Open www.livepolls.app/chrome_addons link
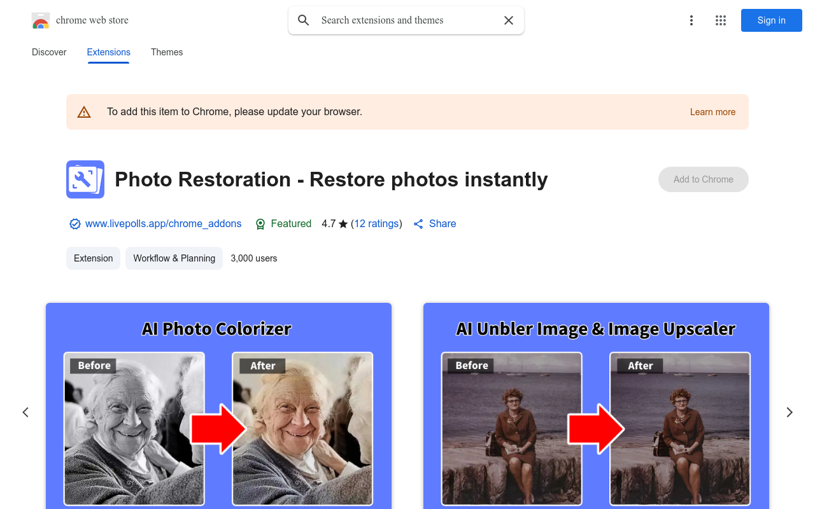 tap(164, 224)
